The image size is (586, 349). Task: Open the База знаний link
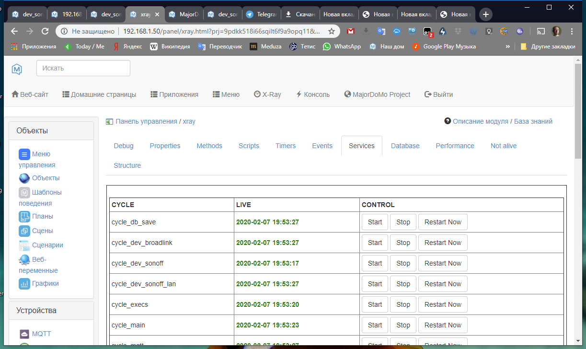[533, 121]
